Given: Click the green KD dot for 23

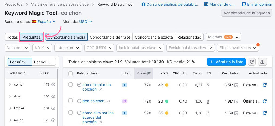Looking at the screenshot, I should [167, 101].
